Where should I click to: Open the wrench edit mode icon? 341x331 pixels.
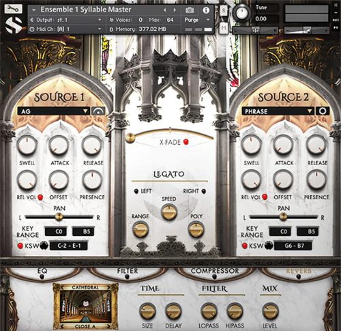pyautogui.click(x=13, y=9)
